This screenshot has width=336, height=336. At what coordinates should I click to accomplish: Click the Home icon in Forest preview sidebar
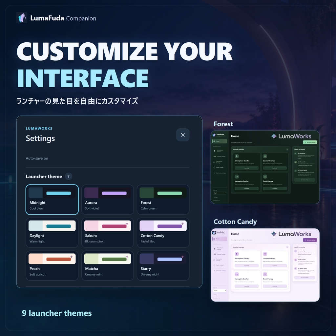click(x=214, y=141)
